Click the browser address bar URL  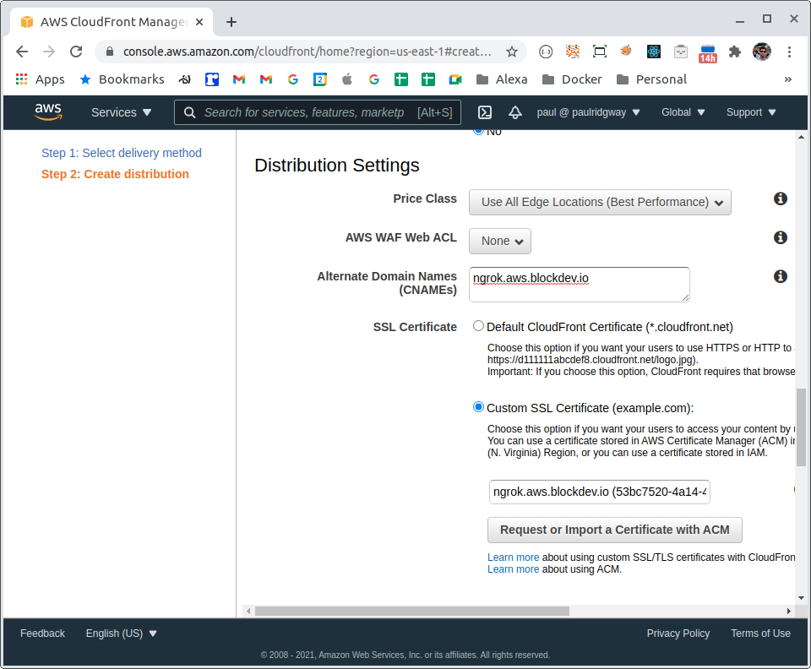click(x=308, y=52)
